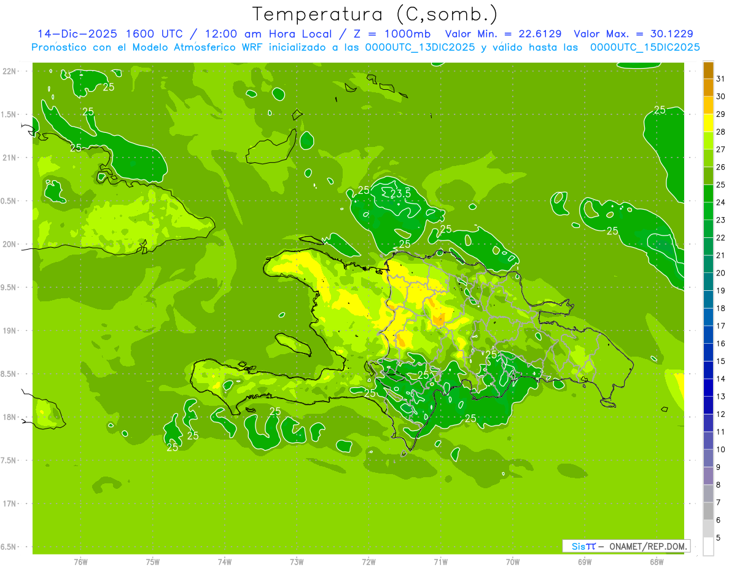Screen dimensions: 737x570
Task: Click the gray swatch between 6 and 7
Action: pyautogui.click(x=708, y=512)
